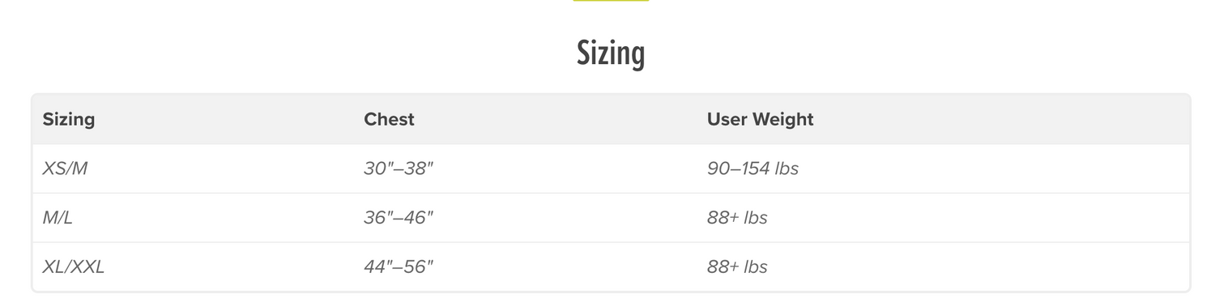This screenshot has height=307, width=1215.
Task: Click the header row's empty right area
Action: [x=1000, y=119]
